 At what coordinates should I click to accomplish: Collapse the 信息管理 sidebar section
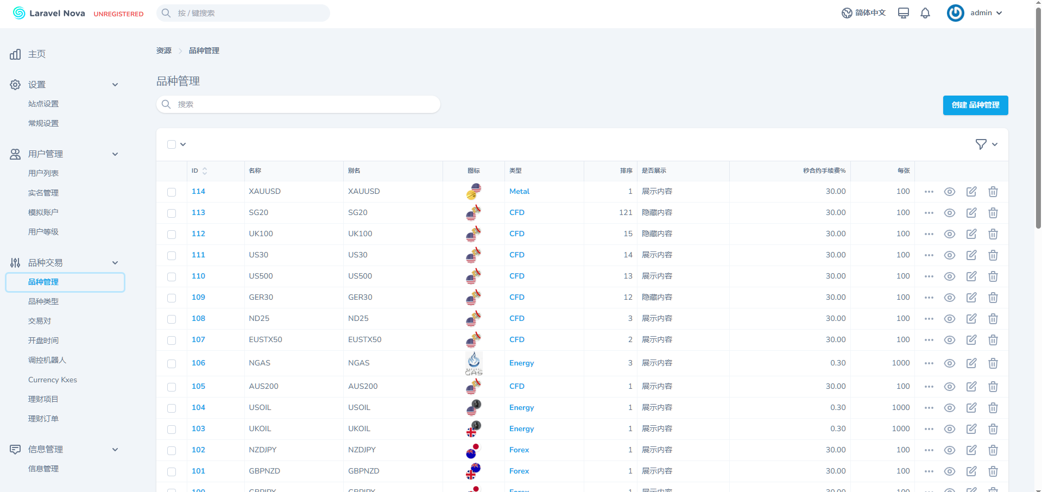115,450
